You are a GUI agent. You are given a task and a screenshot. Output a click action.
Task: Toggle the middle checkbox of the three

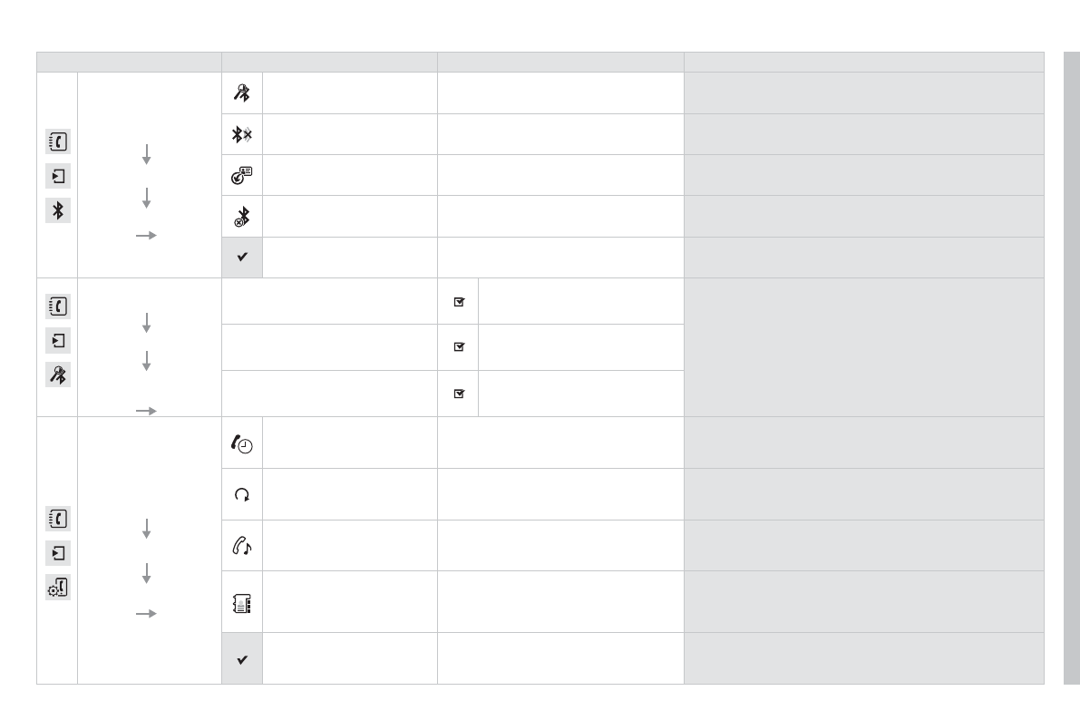(458, 347)
